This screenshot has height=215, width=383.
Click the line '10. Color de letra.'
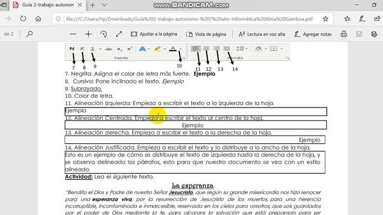89,96
